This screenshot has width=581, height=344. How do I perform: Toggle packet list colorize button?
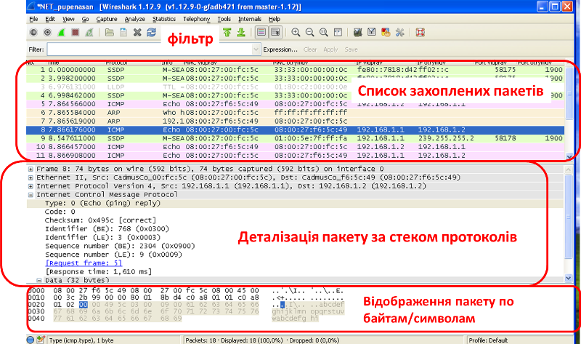click(x=261, y=33)
